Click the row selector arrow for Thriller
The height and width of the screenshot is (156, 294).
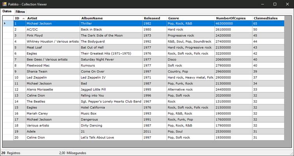tap(5, 23)
